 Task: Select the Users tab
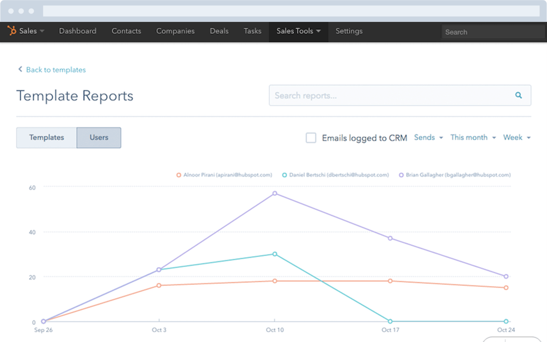pyautogui.click(x=99, y=138)
